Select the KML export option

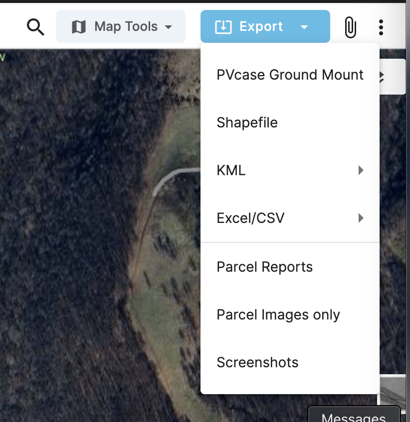(231, 170)
